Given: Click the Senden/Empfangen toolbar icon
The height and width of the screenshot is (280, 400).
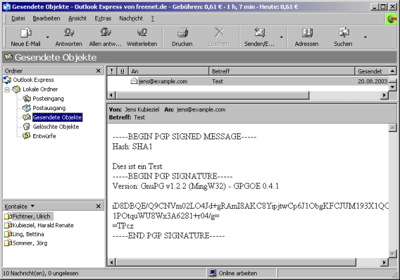Looking at the screenshot, I should (259, 33).
